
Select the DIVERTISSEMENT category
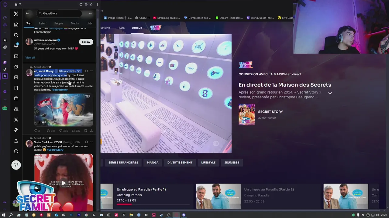pos(180,163)
